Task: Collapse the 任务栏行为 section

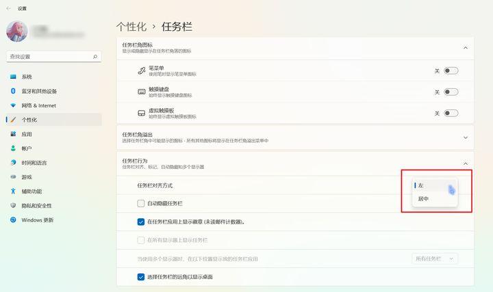Action: pos(466,163)
